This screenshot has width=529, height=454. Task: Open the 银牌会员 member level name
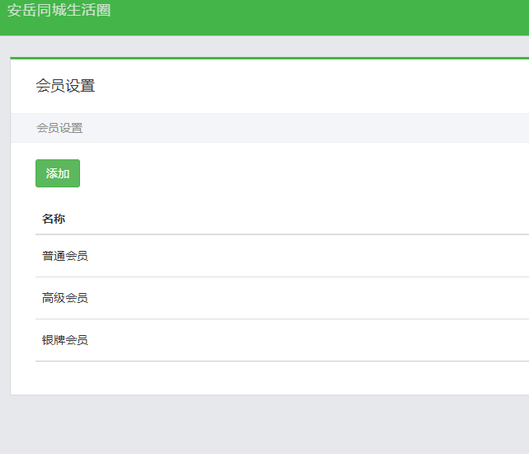pyautogui.click(x=65, y=340)
